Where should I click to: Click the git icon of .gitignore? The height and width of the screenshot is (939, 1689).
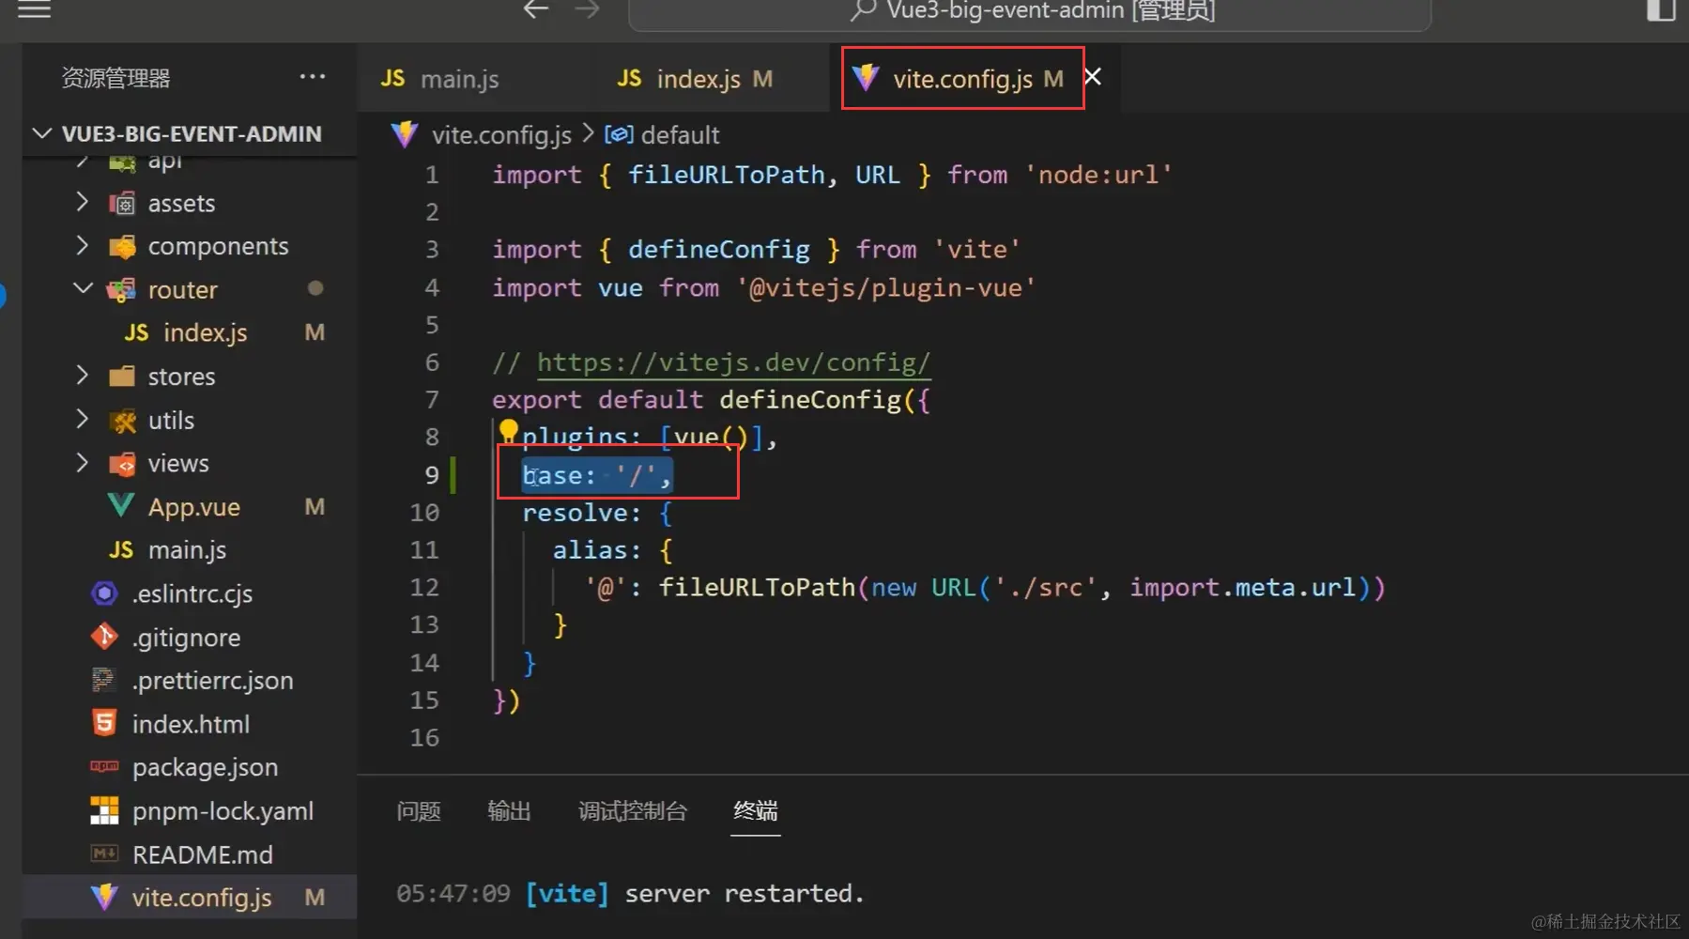104,638
